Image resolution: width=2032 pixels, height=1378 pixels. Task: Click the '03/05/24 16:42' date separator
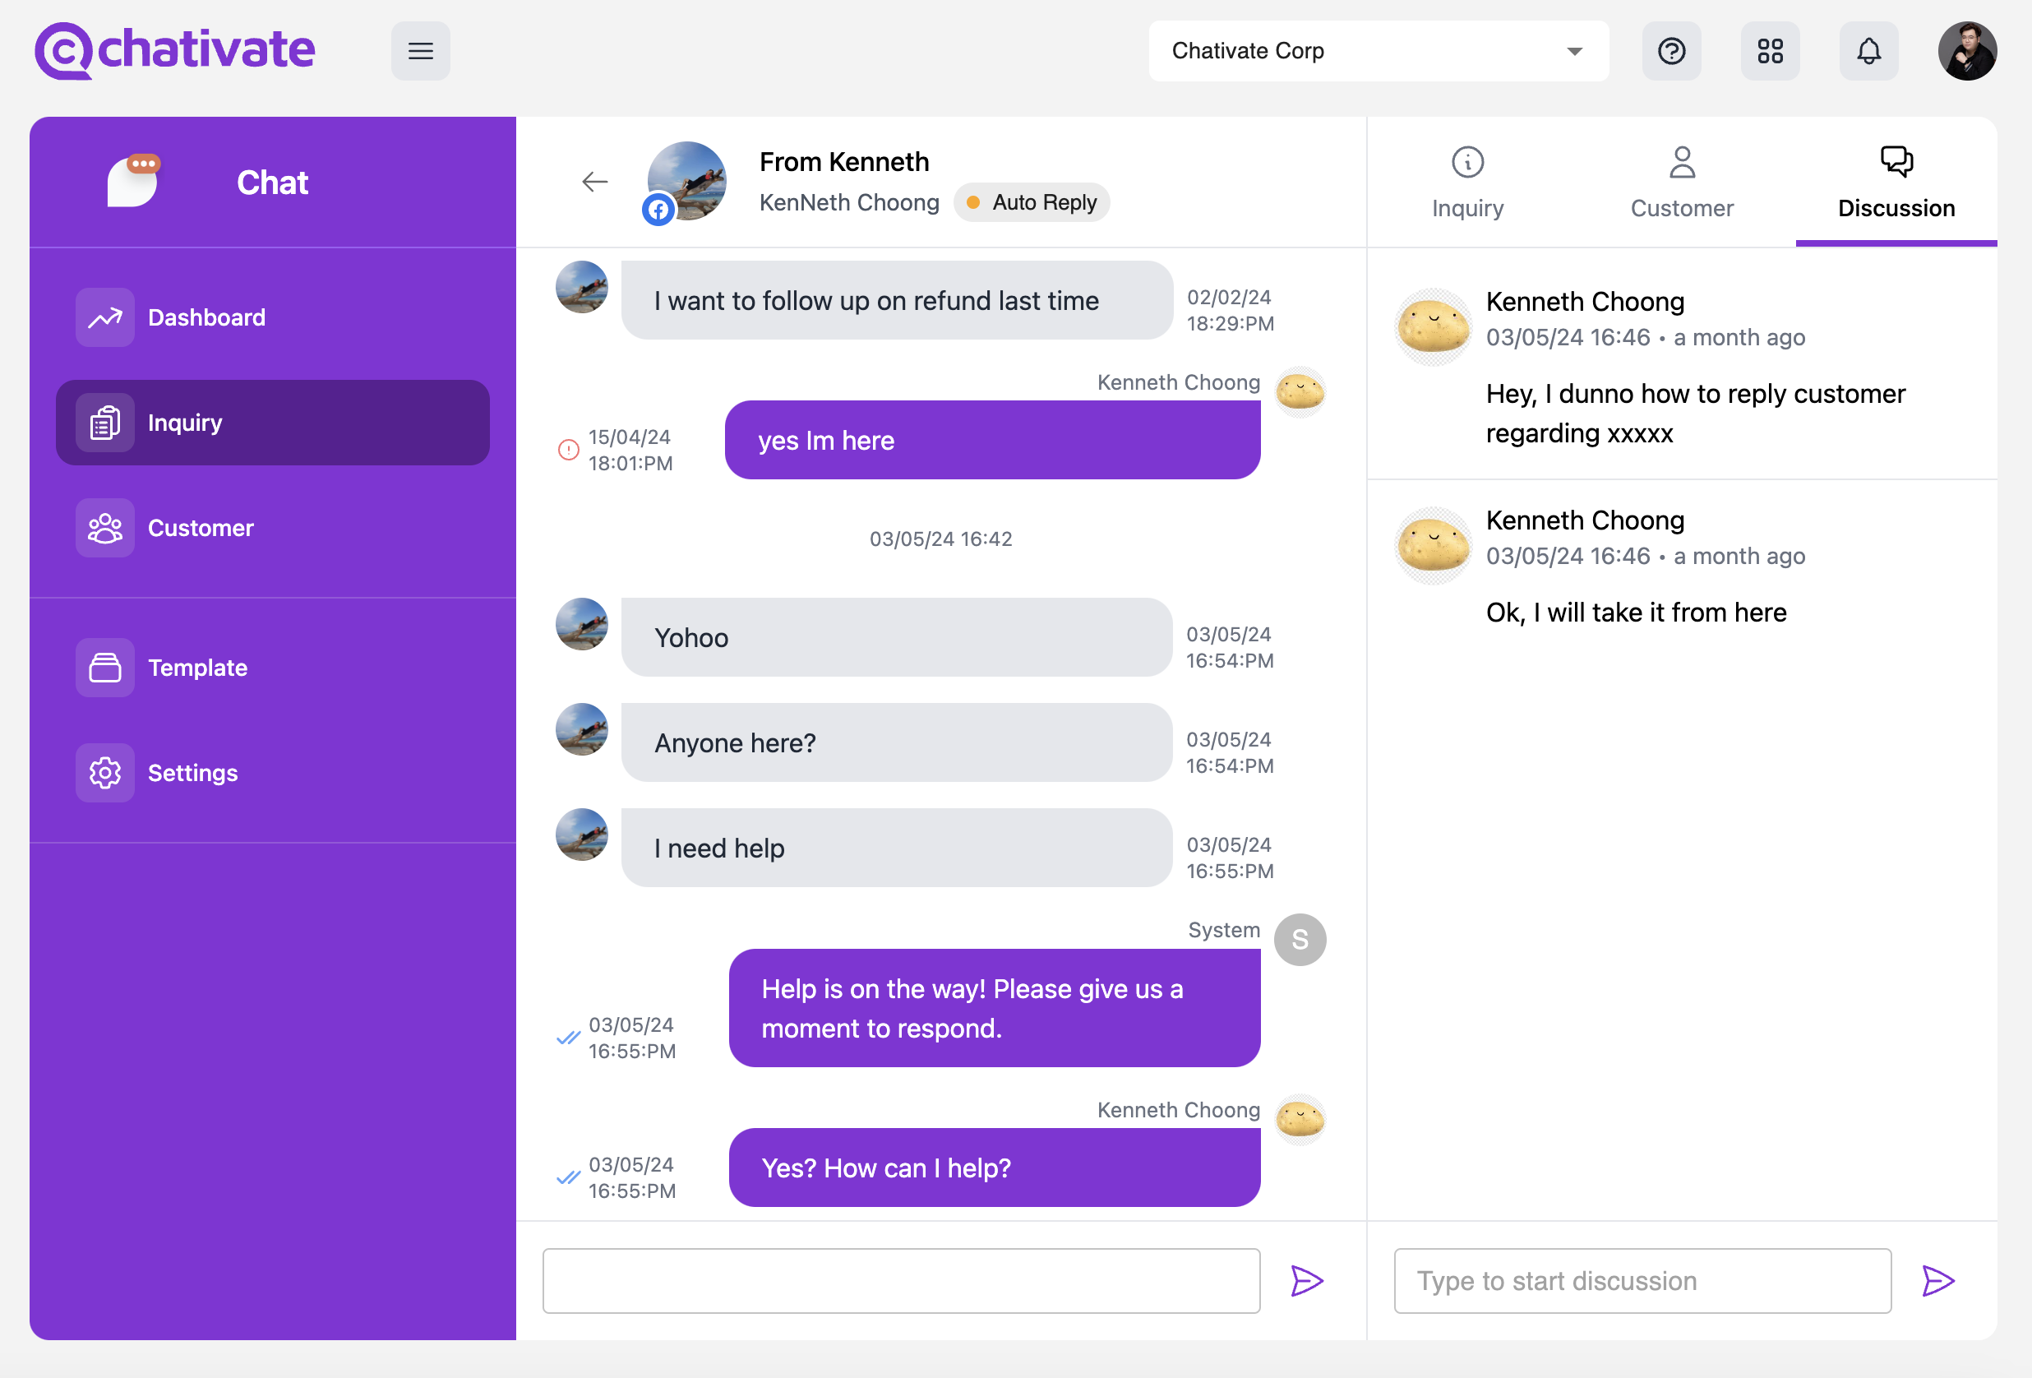pyautogui.click(x=941, y=539)
